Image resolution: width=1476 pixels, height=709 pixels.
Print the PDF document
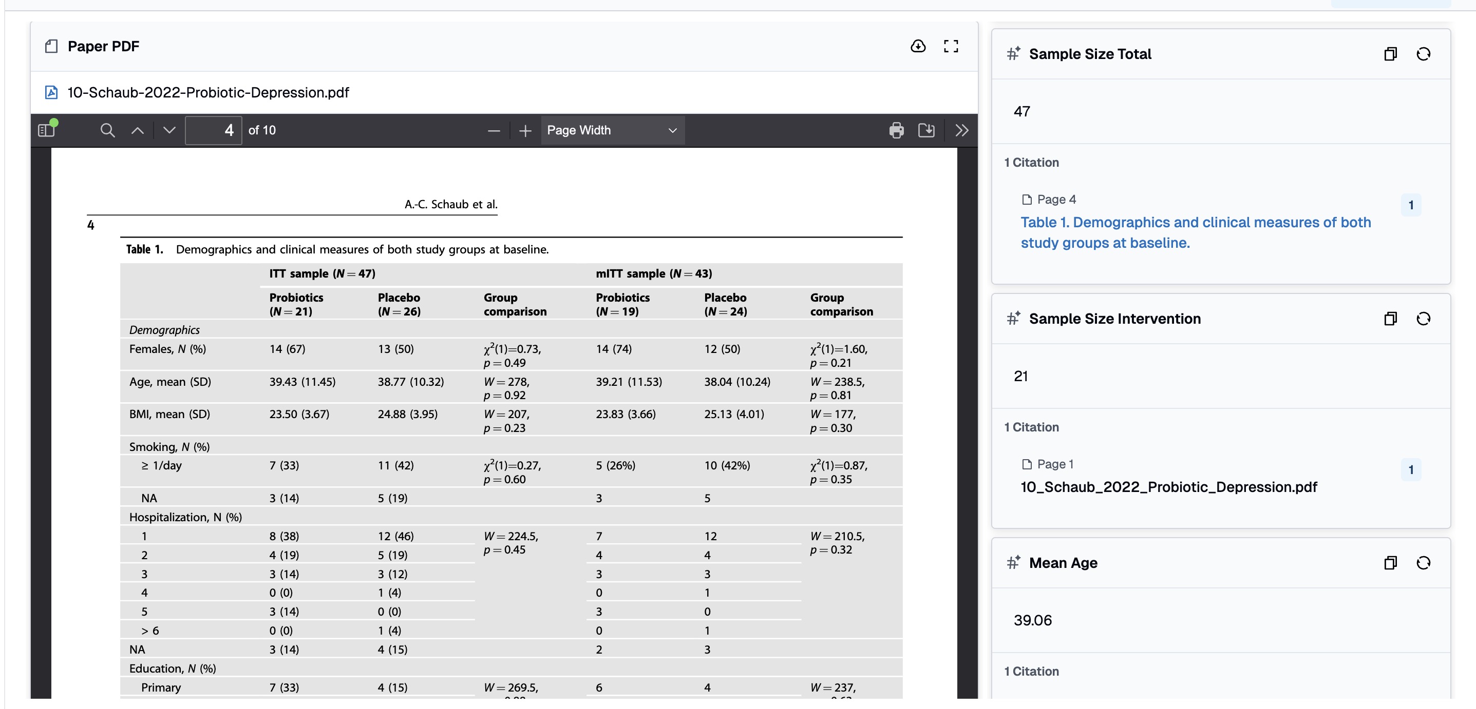tap(896, 130)
